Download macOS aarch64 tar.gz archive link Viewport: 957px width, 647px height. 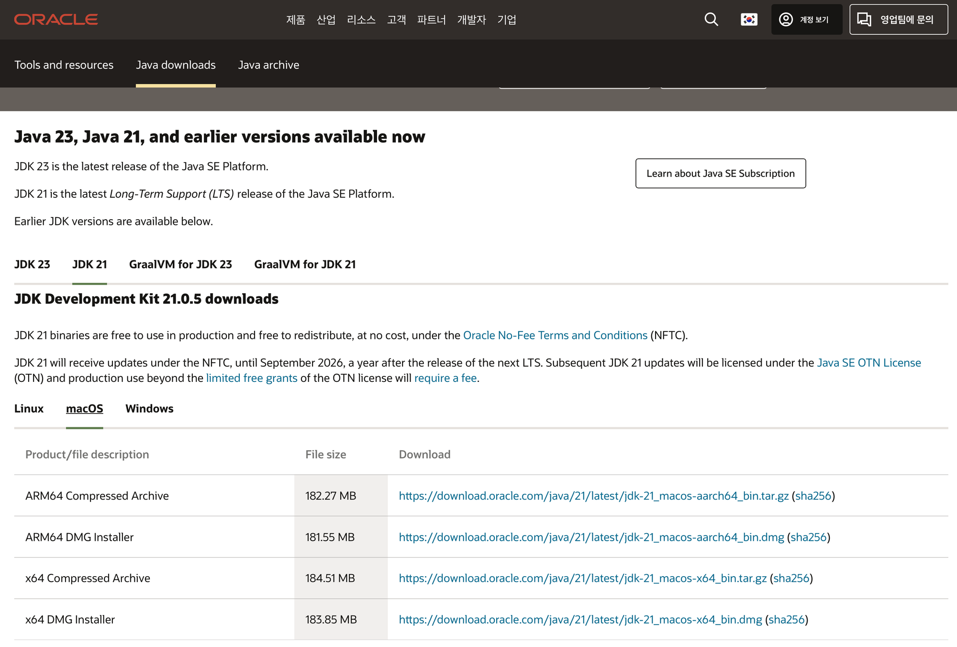pos(594,496)
